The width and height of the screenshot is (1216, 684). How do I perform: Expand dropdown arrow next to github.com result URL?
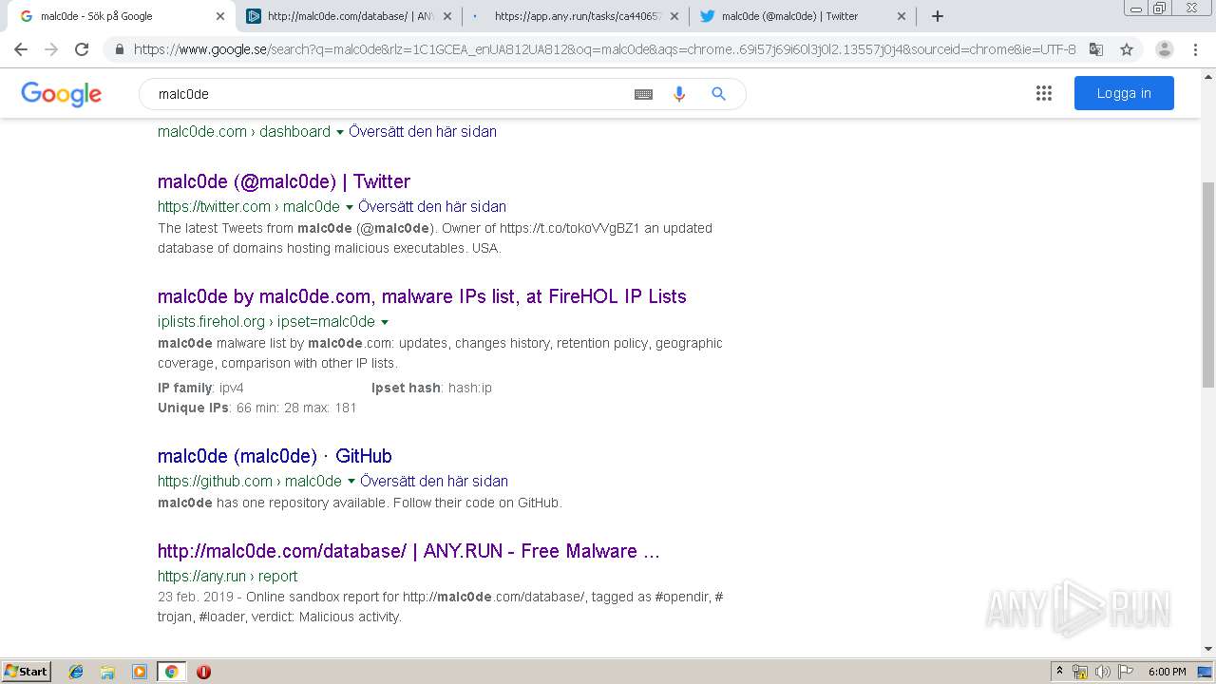(351, 482)
